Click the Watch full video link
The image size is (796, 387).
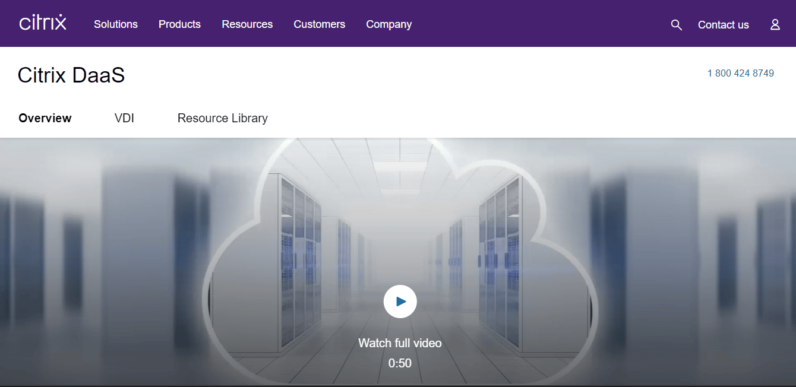point(400,343)
